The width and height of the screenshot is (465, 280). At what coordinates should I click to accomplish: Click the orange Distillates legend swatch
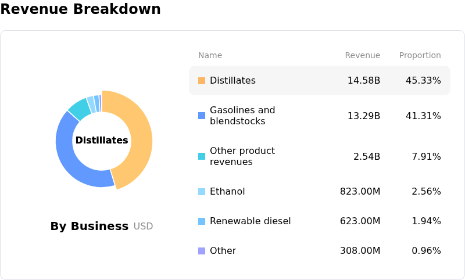click(202, 81)
